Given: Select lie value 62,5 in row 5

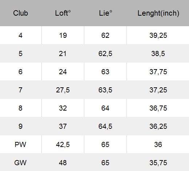Looking at the screenshot, I should tap(105, 54).
